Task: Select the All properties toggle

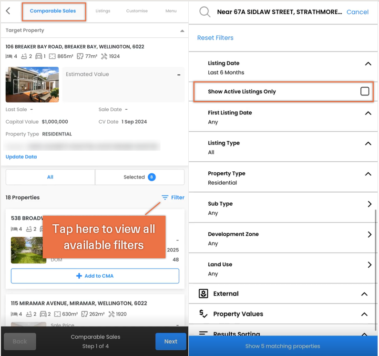Action: (x=50, y=177)
